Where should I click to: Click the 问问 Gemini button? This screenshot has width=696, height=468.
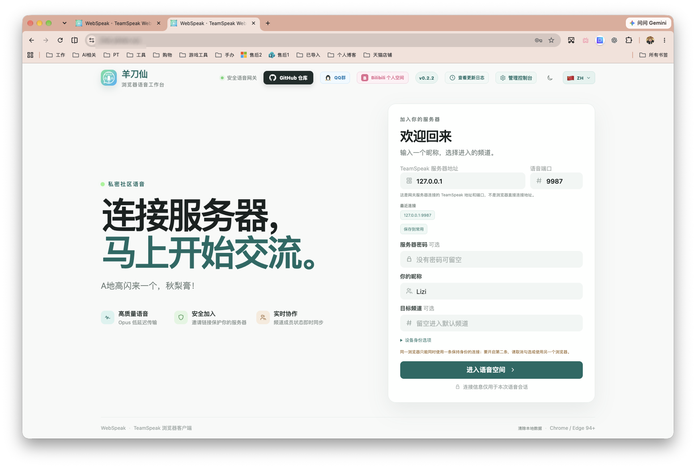point(648,23)
